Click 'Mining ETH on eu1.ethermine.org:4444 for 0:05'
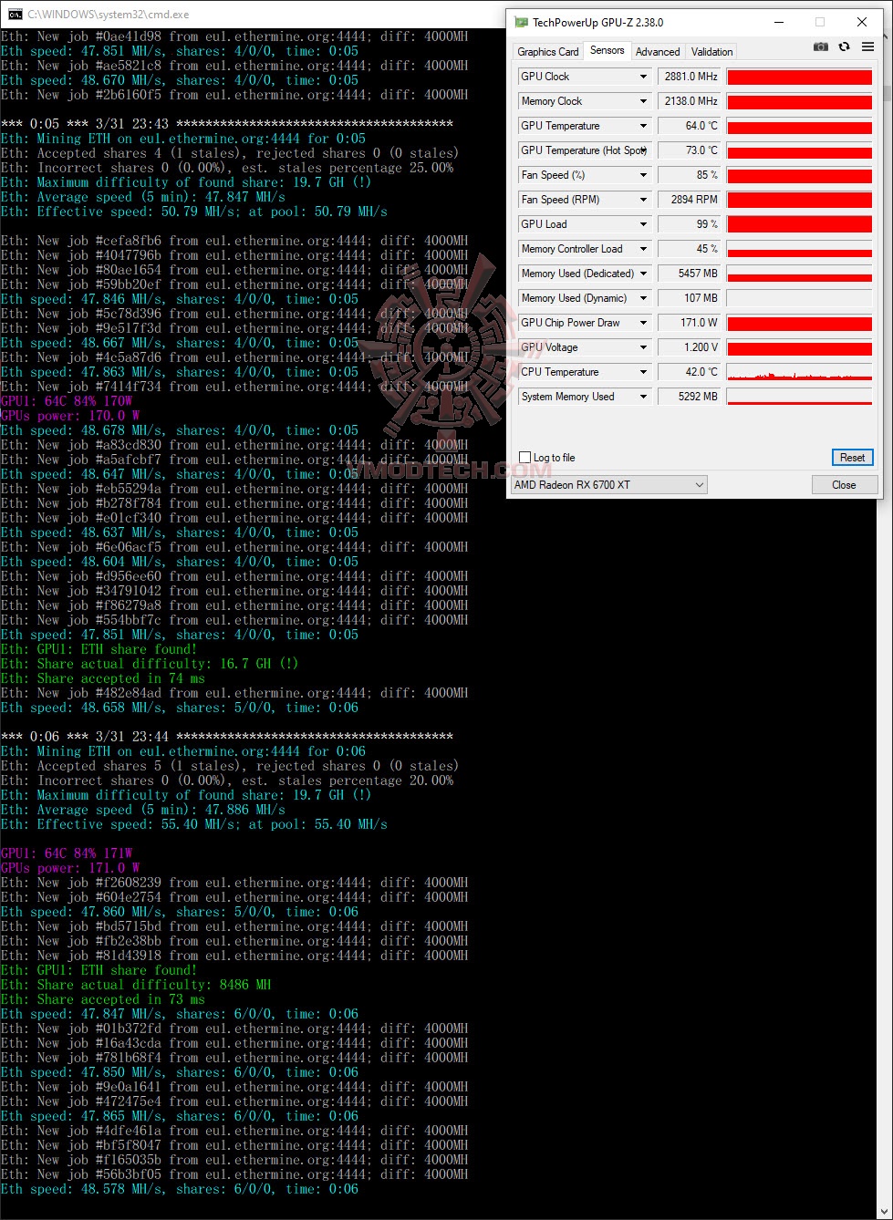Viewport: 893px width, 1220px height. (x=183, y=139)
